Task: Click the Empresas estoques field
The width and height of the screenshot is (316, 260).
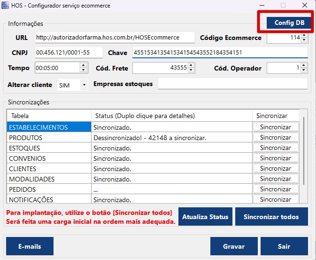Action: 232,84
